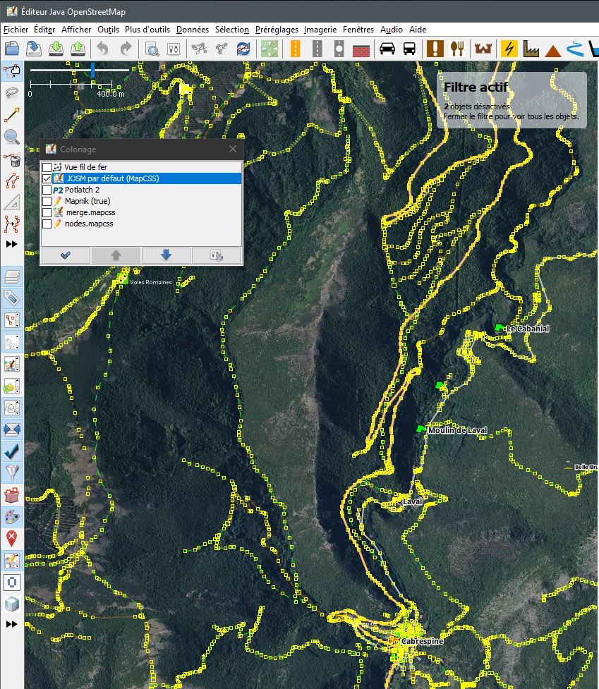Activate the Lasso selection tool
This screenshot has height=689, width=599.
[12, 92]
